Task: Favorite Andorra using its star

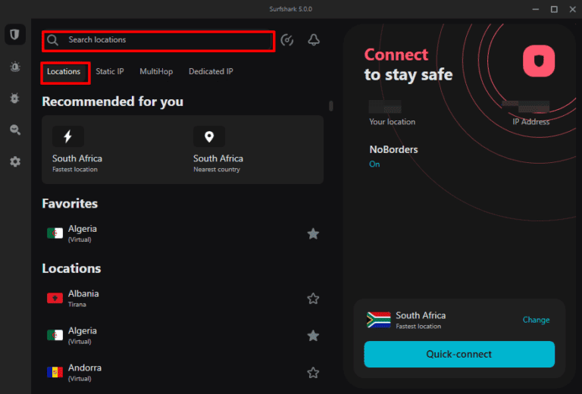Action: point(313,373)
